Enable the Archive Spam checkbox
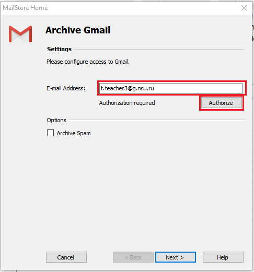Image resolution: width=254 pixels, height=272 pixels. [50, 133]
